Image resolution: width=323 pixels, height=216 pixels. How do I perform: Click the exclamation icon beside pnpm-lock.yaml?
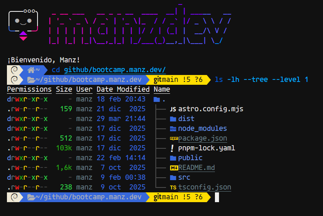[x=172, y=148]
